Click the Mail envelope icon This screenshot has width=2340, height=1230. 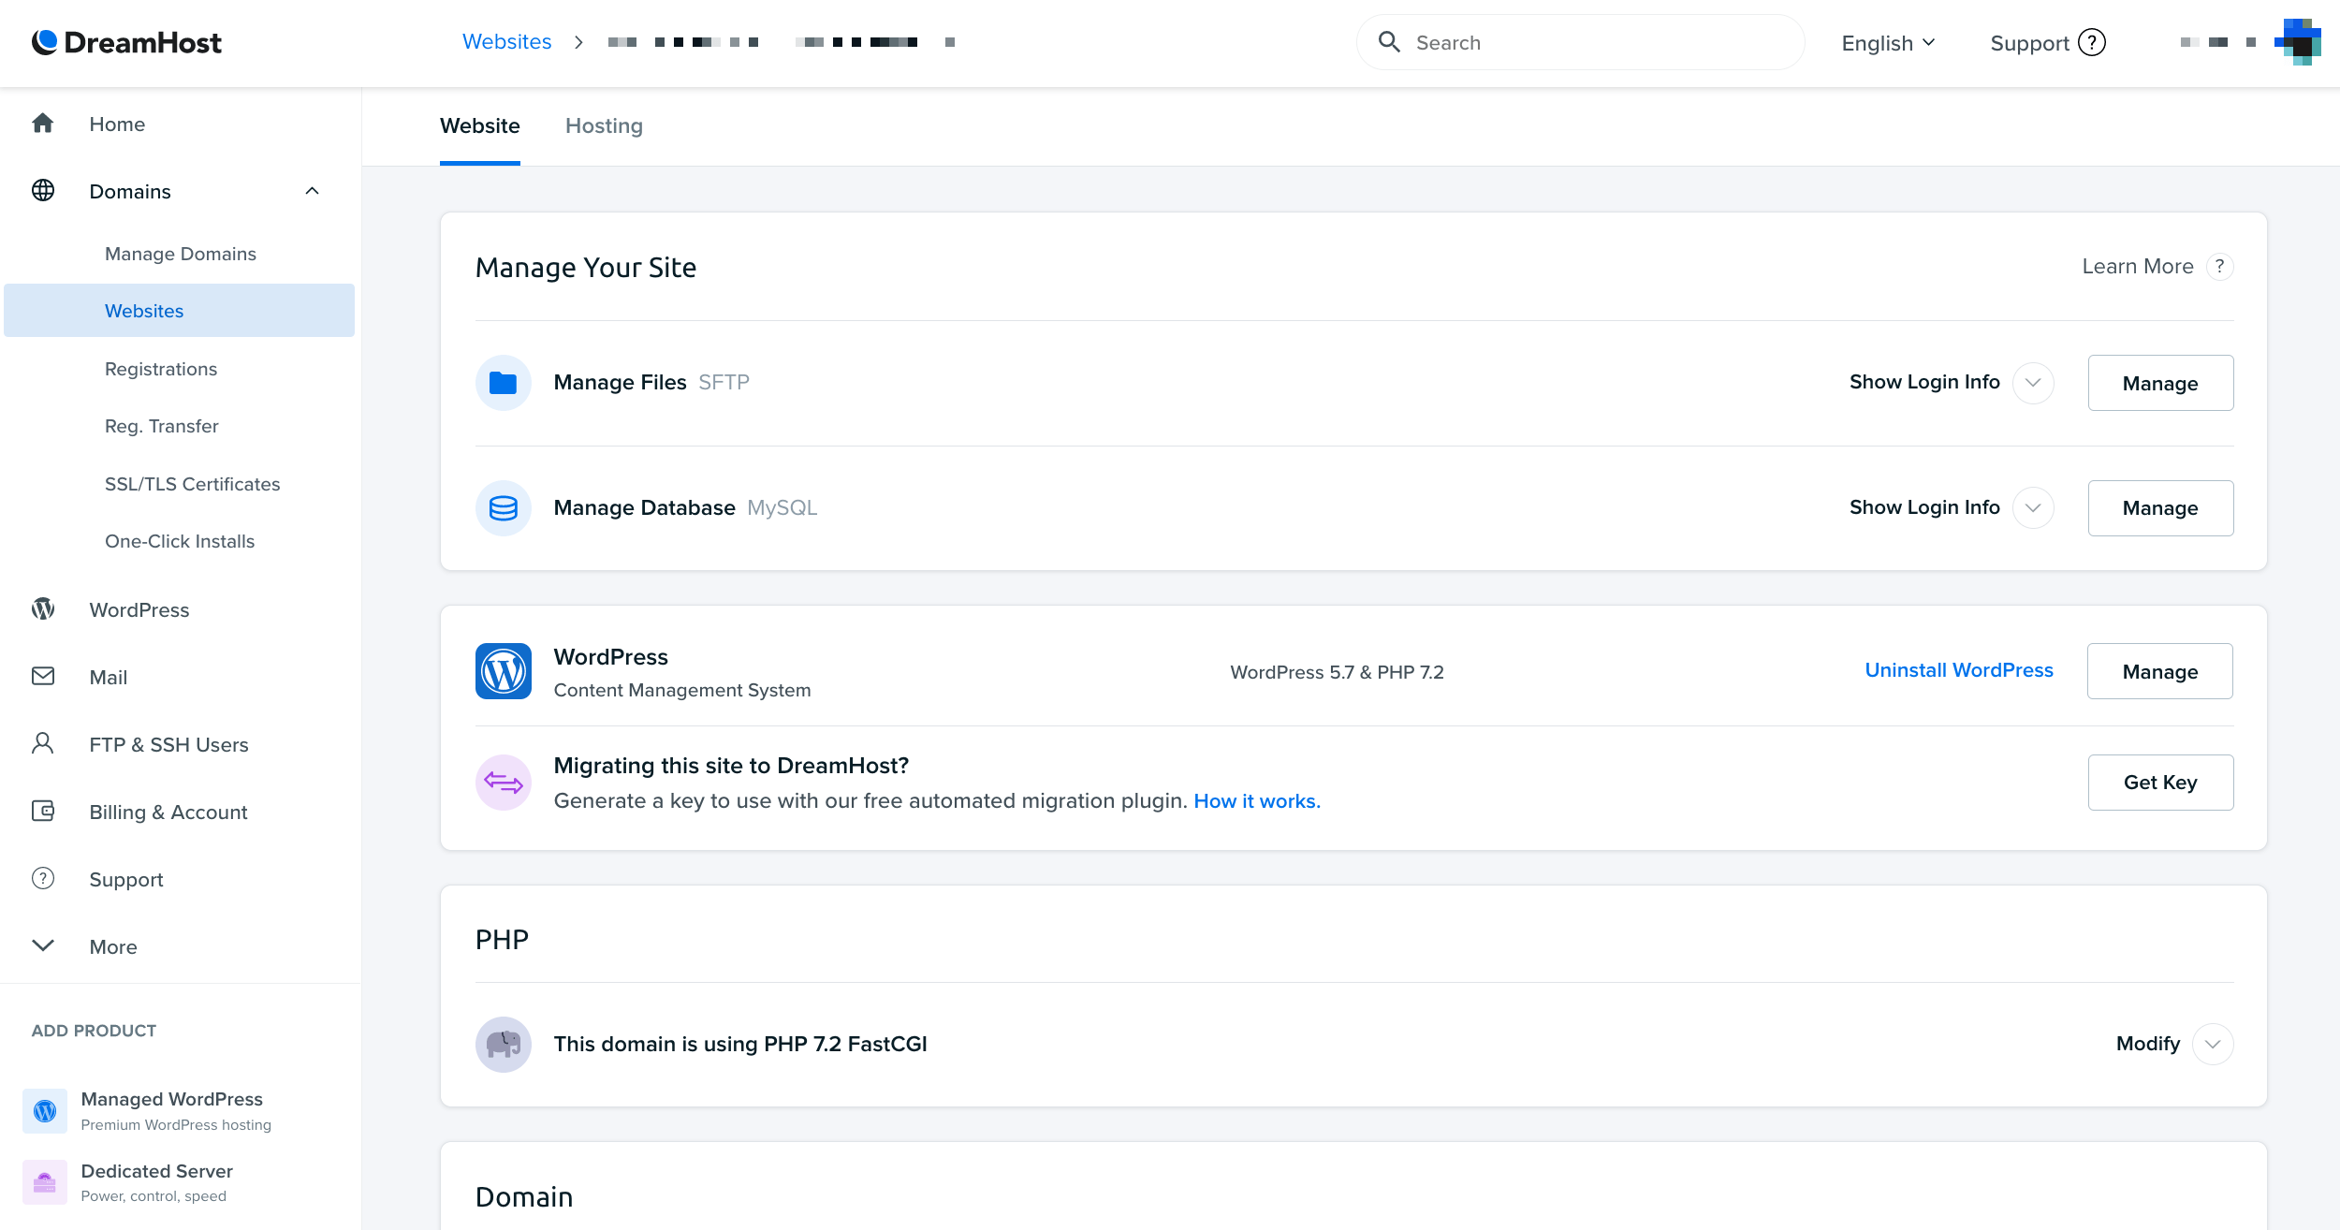pyautogui.click(x=43, y=676)
